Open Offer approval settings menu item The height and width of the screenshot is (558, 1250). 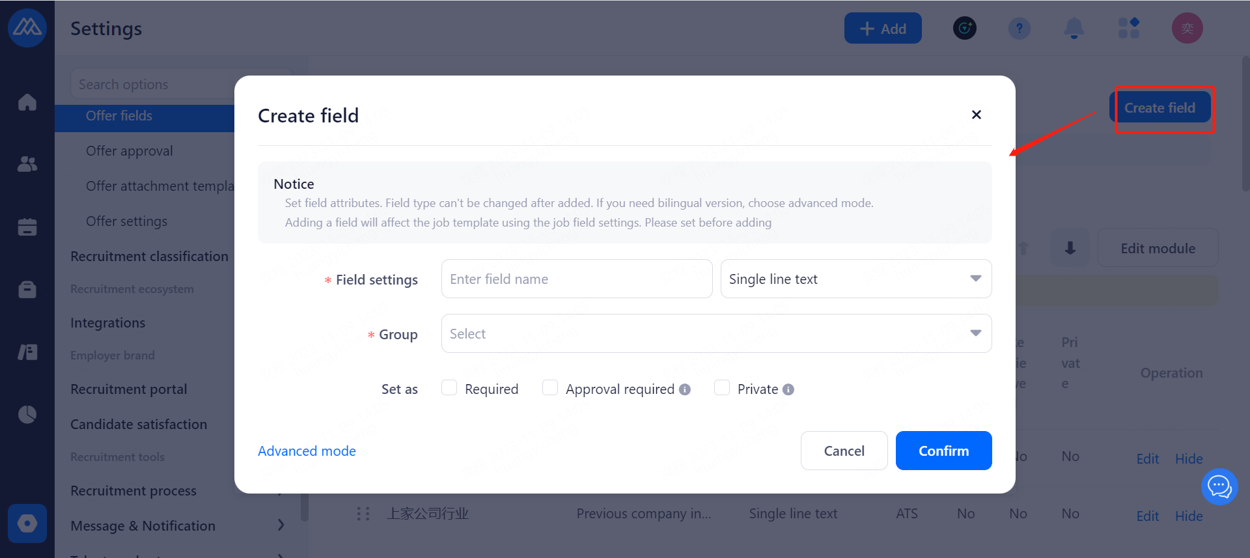130,151
